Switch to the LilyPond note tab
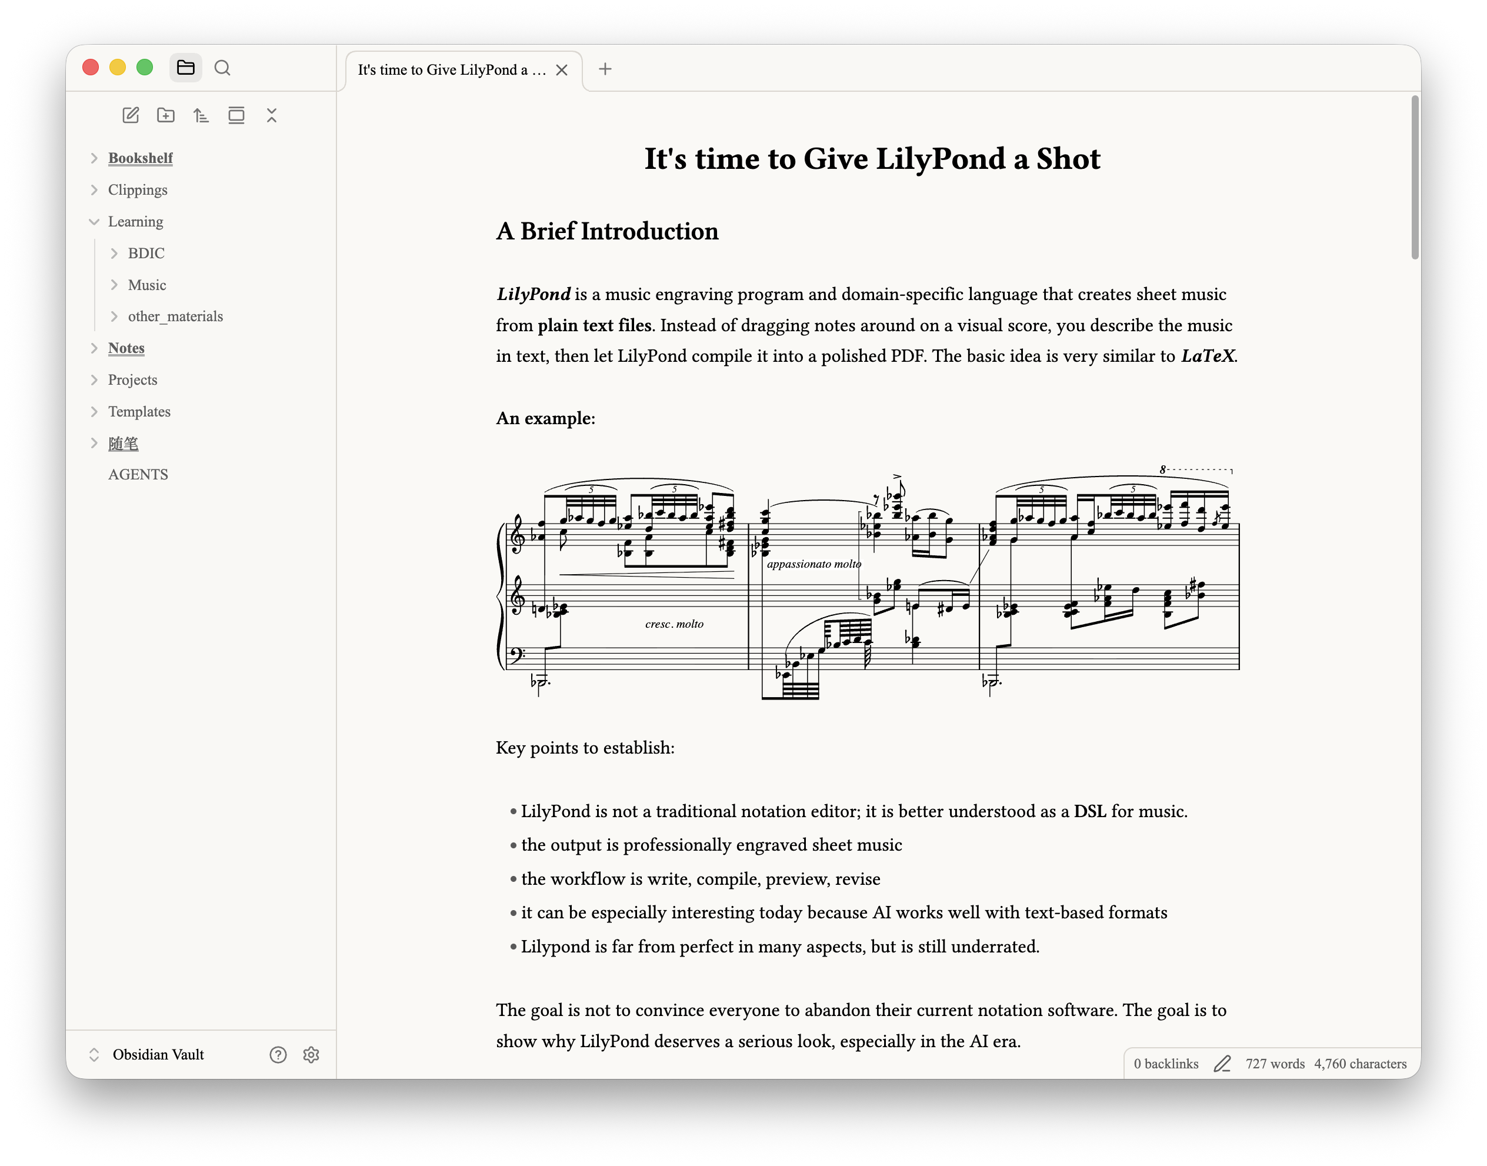The width and height of the screenshot is (1487, 1166). (x=452, y=69)
